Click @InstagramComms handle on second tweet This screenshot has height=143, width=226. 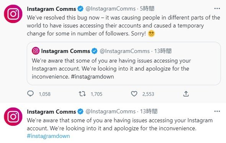111,112
